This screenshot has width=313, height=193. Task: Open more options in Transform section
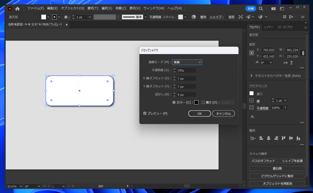(x=302, y=68)
